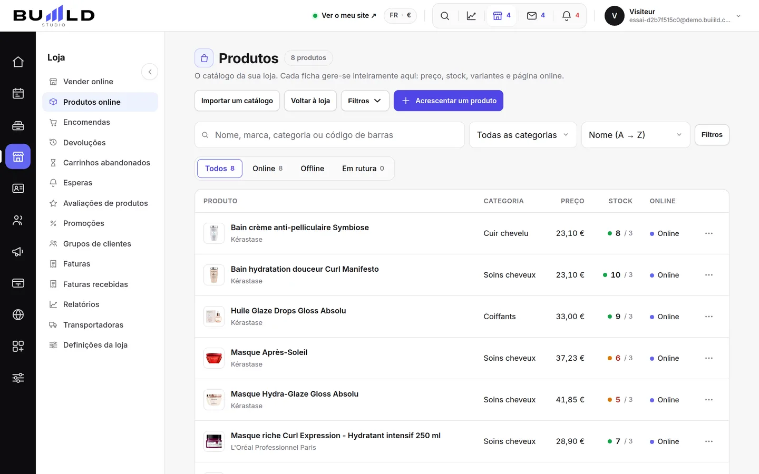
Task: Open the globe website icon
Action: (18, 314)
